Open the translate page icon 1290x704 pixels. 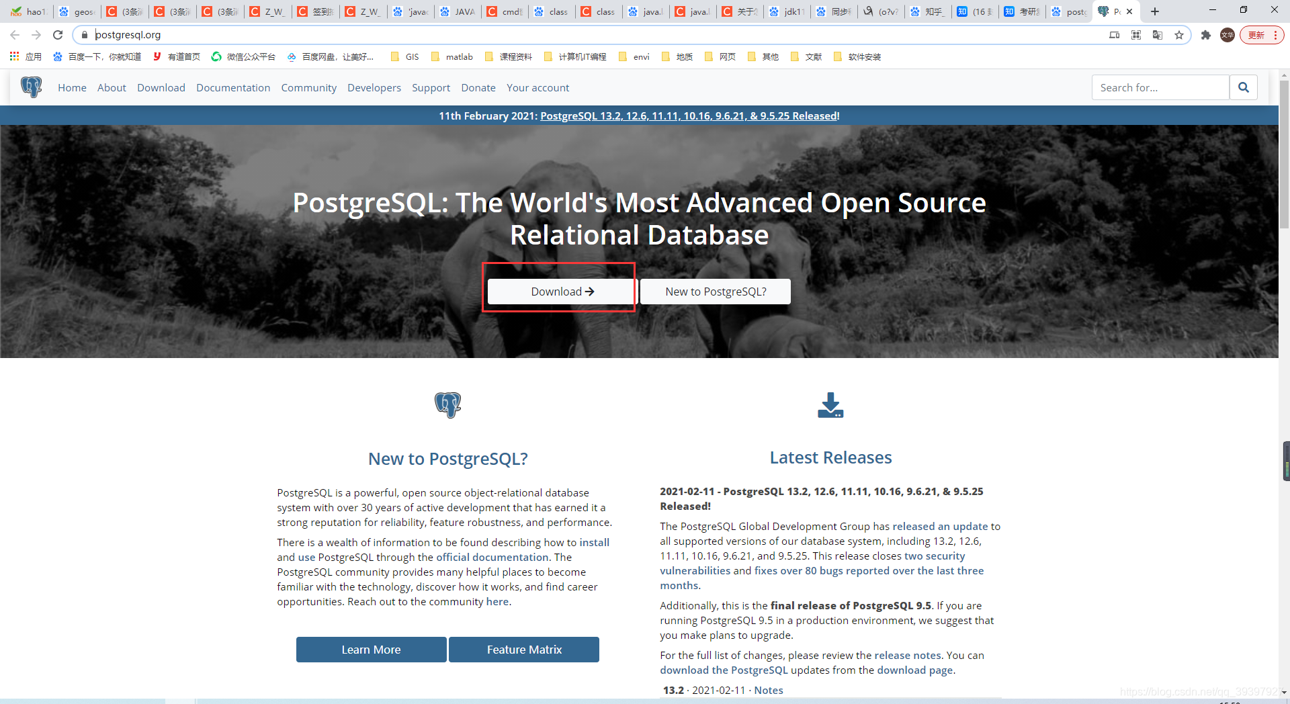[x=1158, y=35]
